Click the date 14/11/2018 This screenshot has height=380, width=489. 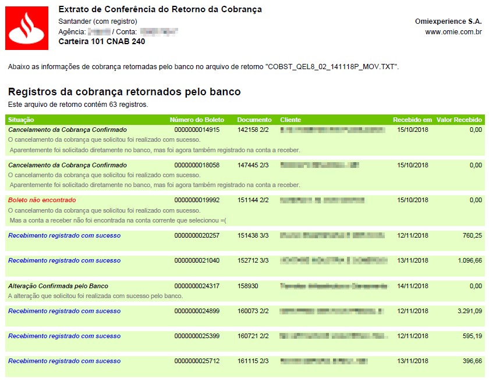(x=413, y=286)
